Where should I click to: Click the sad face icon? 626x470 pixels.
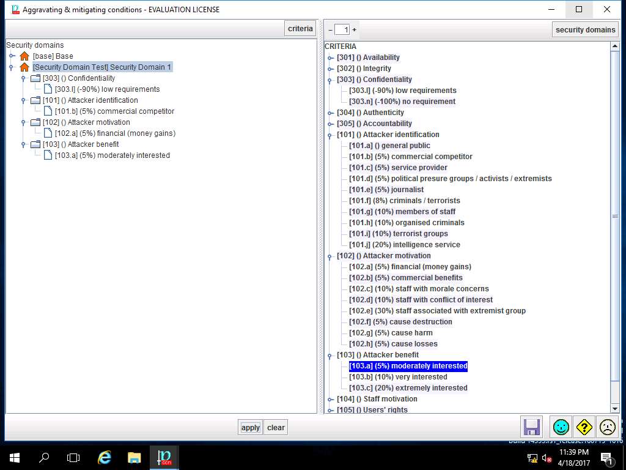[x=607, y=427]
